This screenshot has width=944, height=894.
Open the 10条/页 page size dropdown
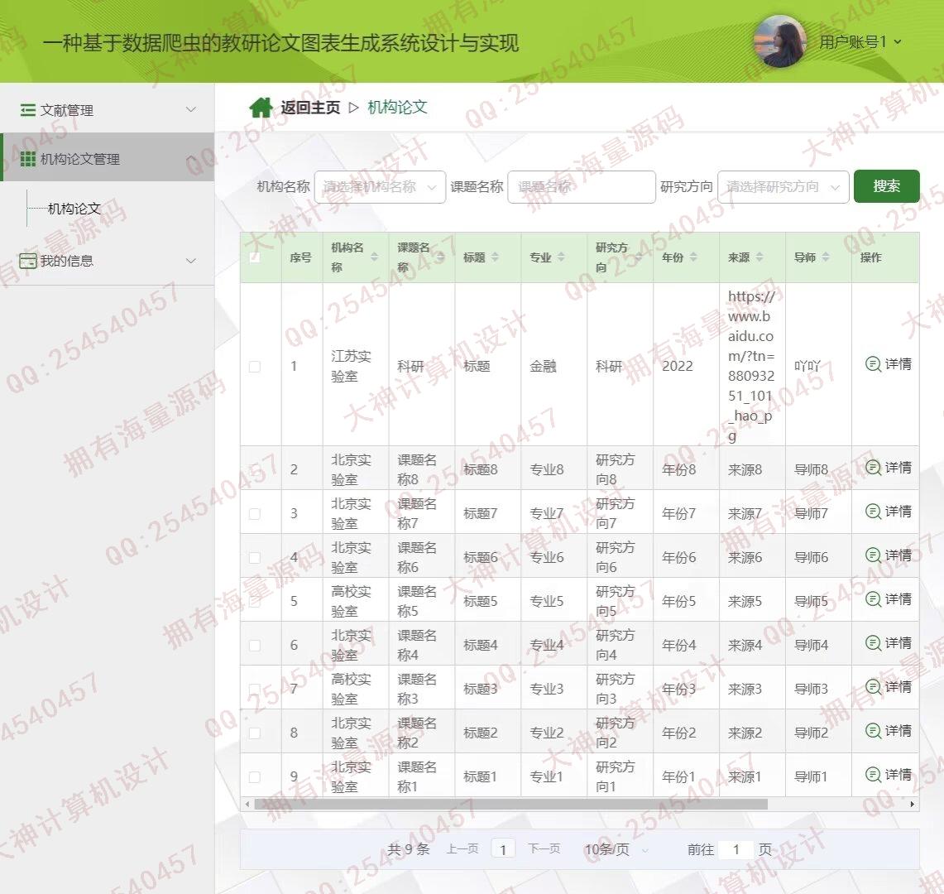coord(616,849)
